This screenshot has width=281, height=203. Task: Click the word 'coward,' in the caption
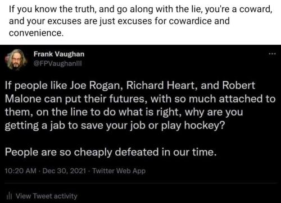click(256, 9)
